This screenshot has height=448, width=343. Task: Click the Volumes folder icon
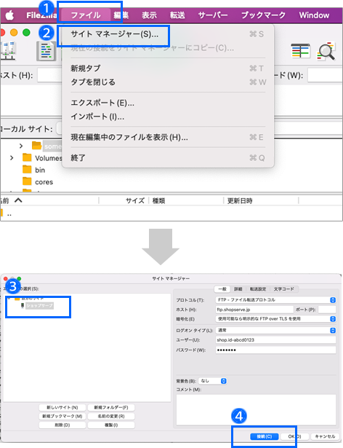(x=27, y=158)
